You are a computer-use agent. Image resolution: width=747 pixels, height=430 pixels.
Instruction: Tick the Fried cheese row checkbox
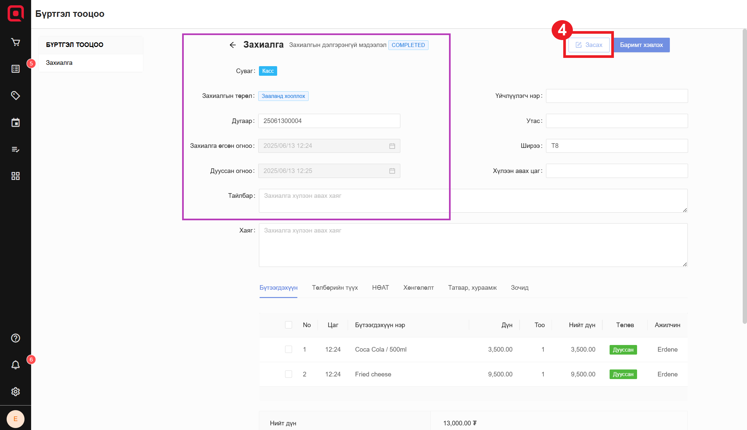click(x=288, y=374)
